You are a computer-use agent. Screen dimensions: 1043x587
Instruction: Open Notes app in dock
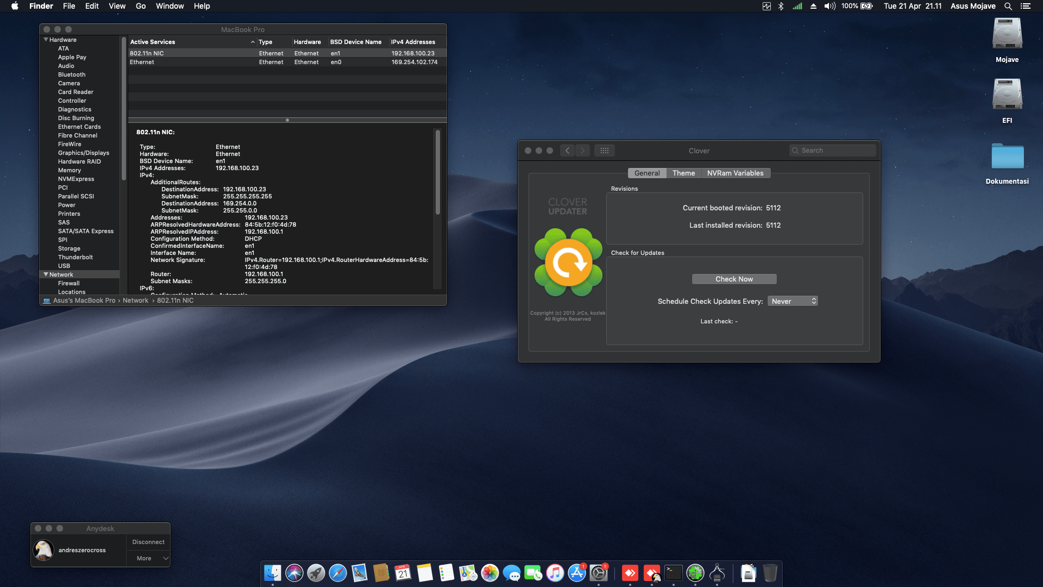(x=425, y=573)
